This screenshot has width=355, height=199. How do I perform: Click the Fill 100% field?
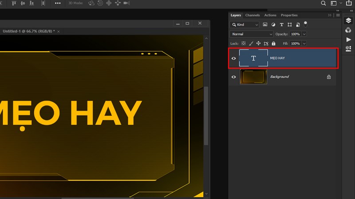[x=296, y=43]
